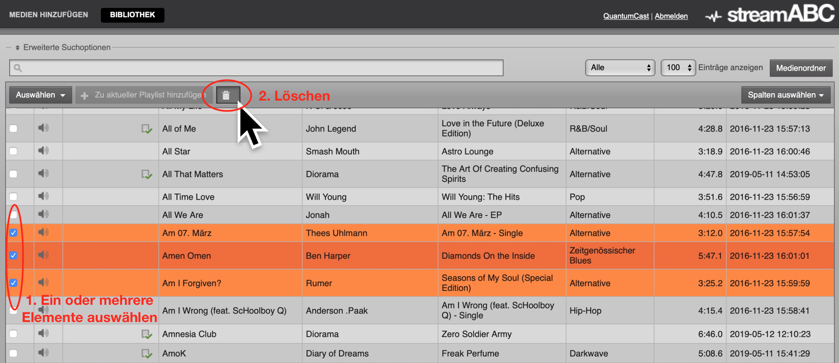
Task: Expand Erweiterte Suchoptionen section
Action: coord(63,48)
